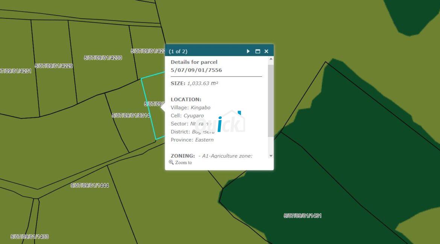Click the A1-Agriculture zone zoning text

click(227, 156)
